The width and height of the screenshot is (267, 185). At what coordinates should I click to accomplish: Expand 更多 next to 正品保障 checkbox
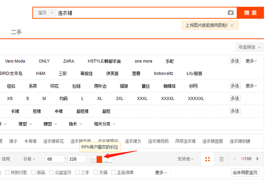tap(161, 172)
